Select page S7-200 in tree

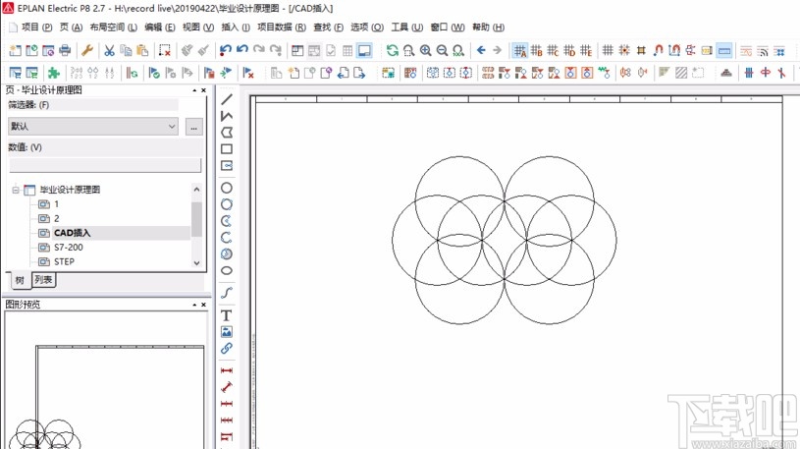click(x=68, y=248)
